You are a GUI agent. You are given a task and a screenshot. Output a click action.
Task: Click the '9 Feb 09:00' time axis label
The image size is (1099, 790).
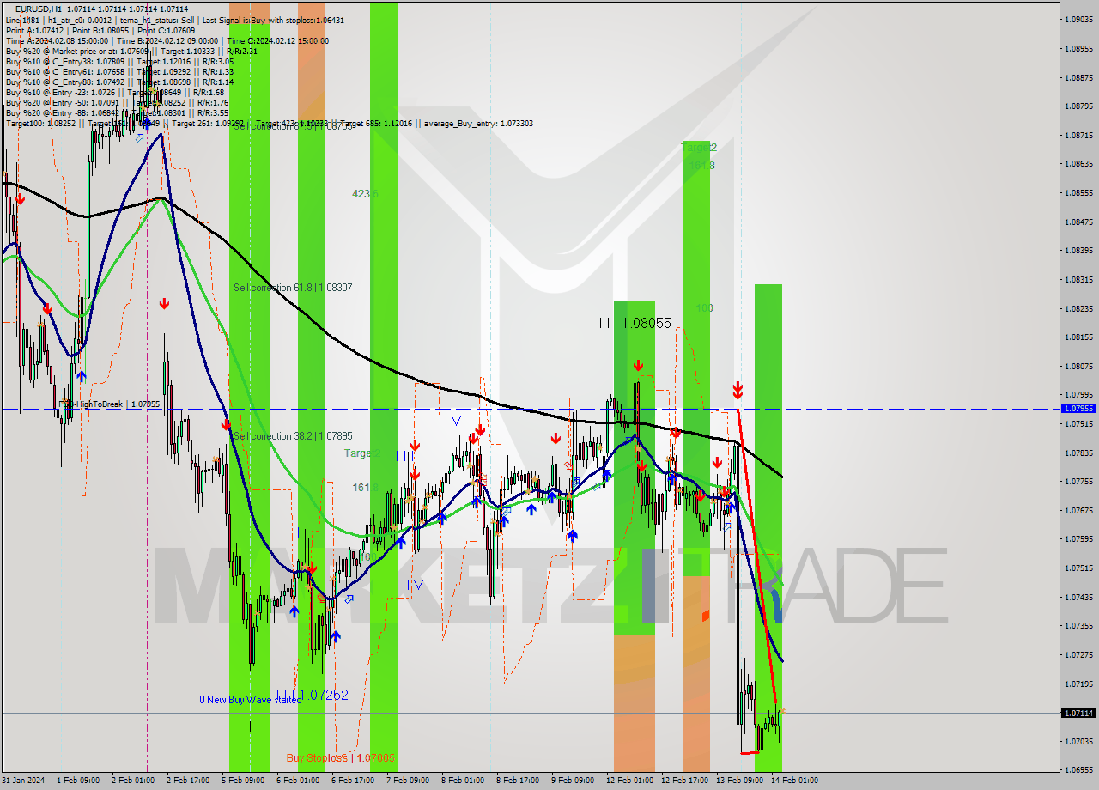coord(572,781)
